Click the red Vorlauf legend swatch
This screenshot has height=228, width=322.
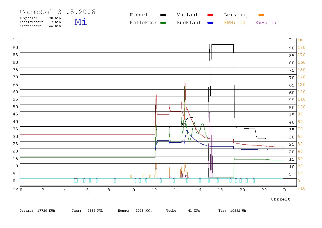(x=210, y=15)
